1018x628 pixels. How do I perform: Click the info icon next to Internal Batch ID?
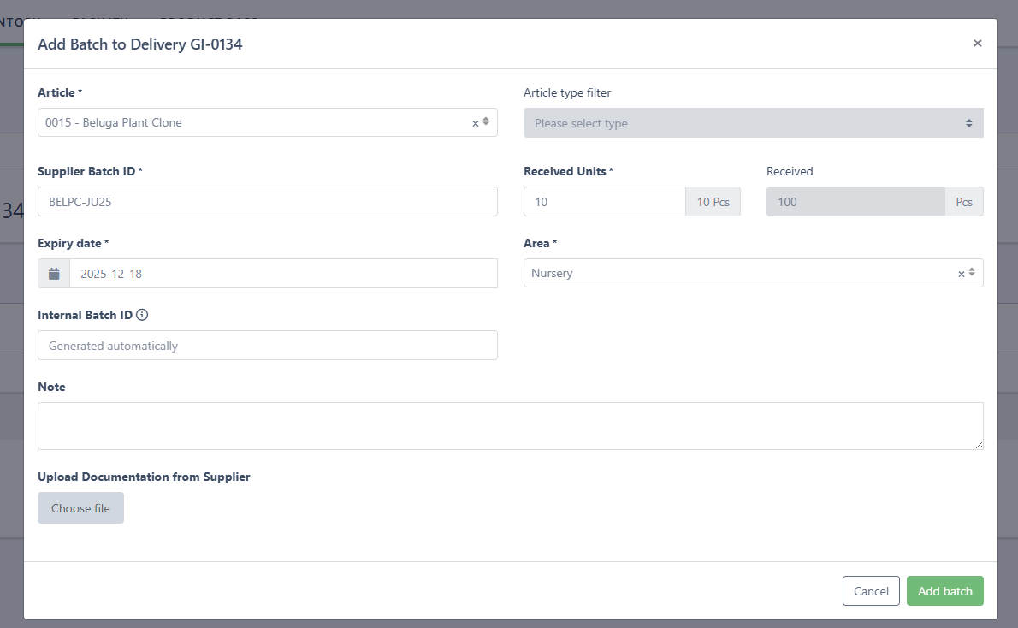pos(142,315)
